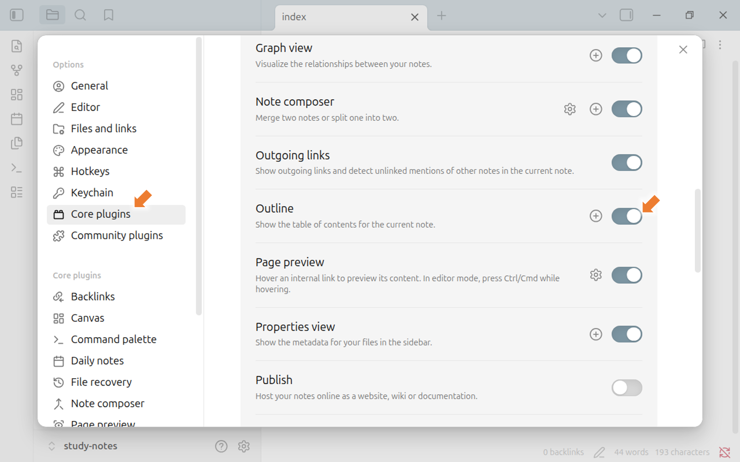Turn off the Outgoing links toggle

(627, 162)
